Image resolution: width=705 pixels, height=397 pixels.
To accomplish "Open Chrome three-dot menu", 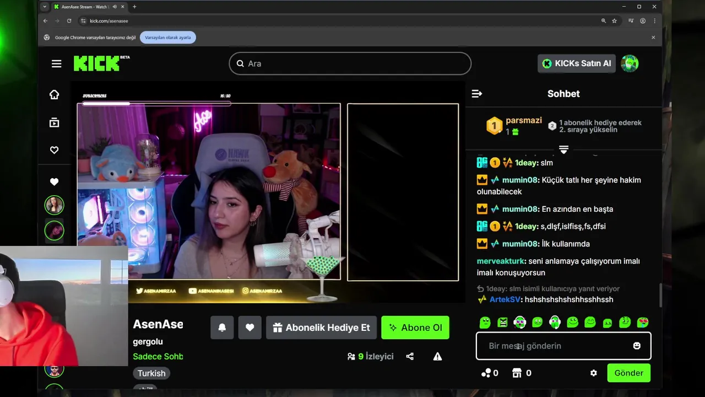I will click(654, 21).
